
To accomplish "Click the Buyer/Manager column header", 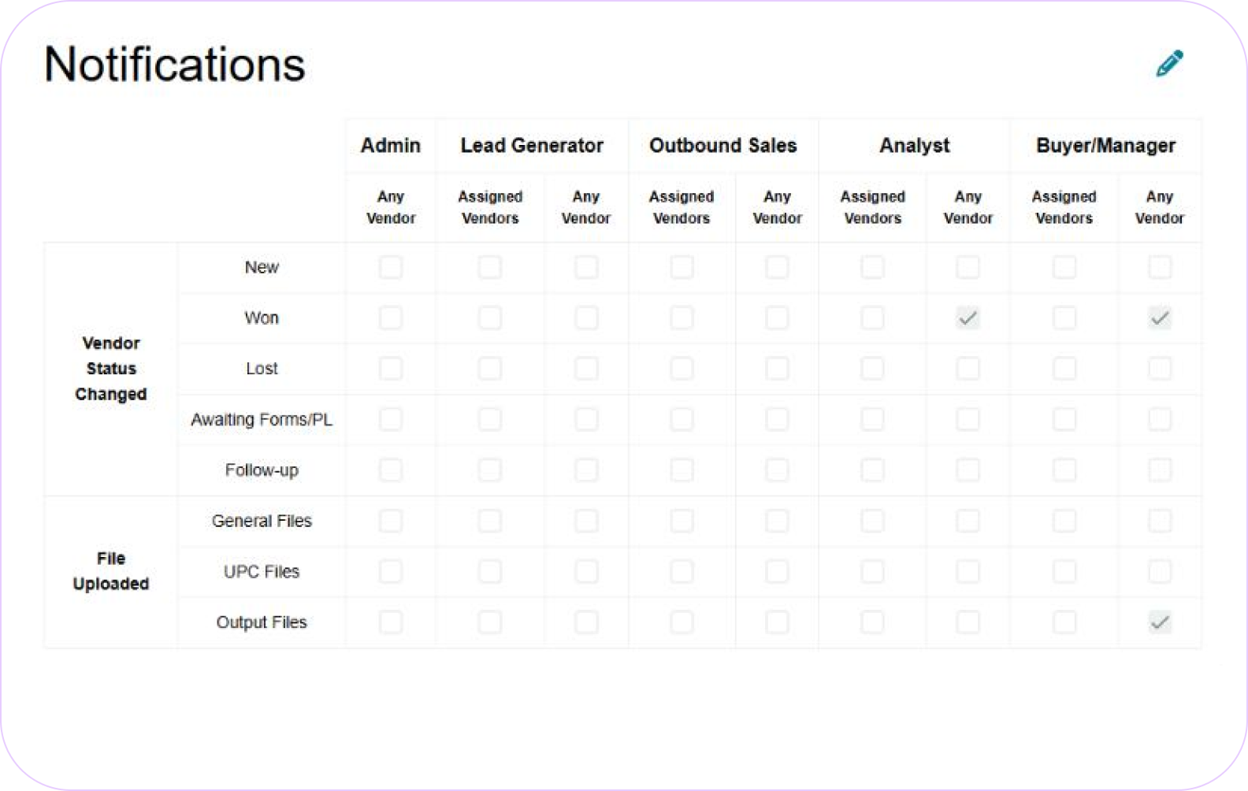I will (1105, 146).
